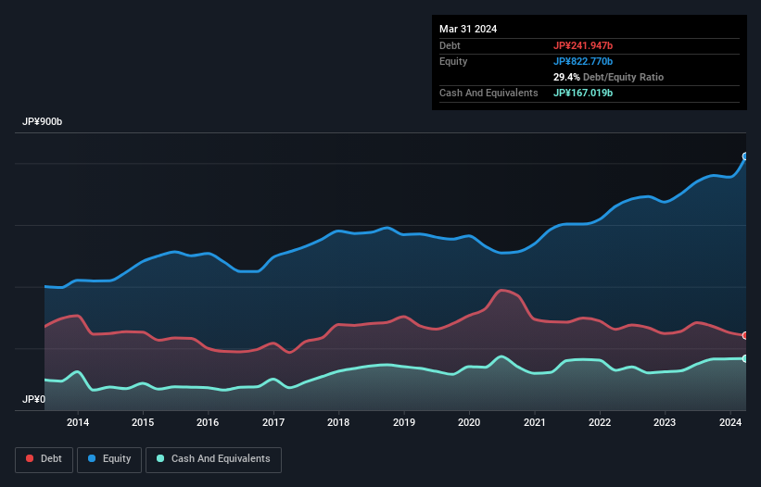
Task: Click the 2023 x-axis label
Action: 665,422
